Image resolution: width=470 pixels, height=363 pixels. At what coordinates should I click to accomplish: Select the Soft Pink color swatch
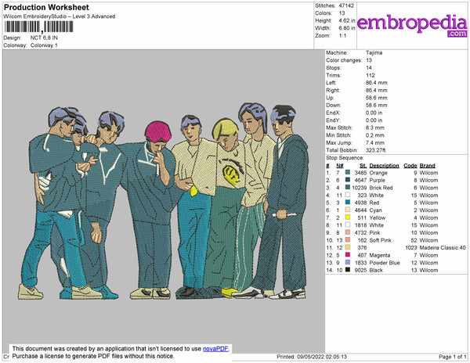pyautogui.click(x=348, y=240)
